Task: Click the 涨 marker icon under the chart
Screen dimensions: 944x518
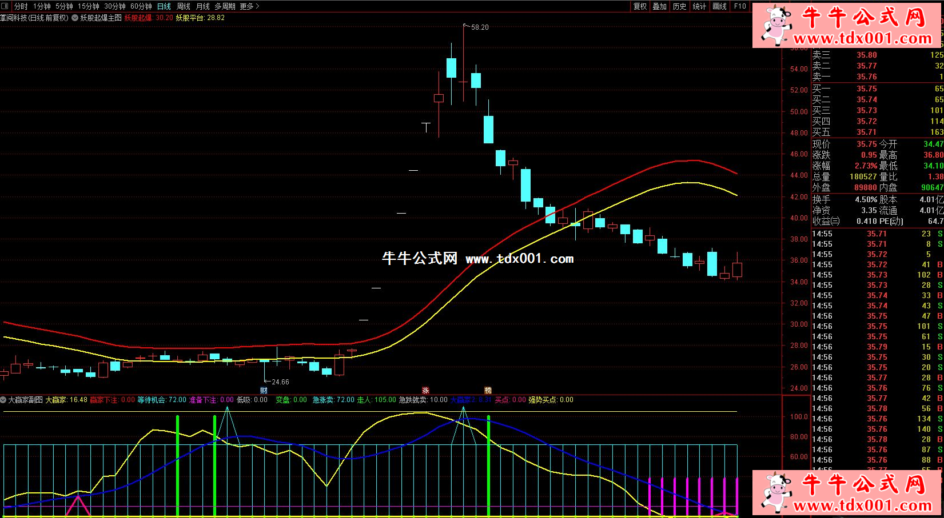Action: (425, 391)
